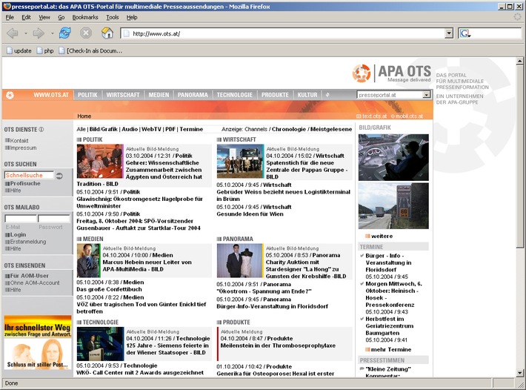The height and width of the screenshot is (390, 526).
Task: Open the 'Für AOM-User' link
Action: [29, 276]
